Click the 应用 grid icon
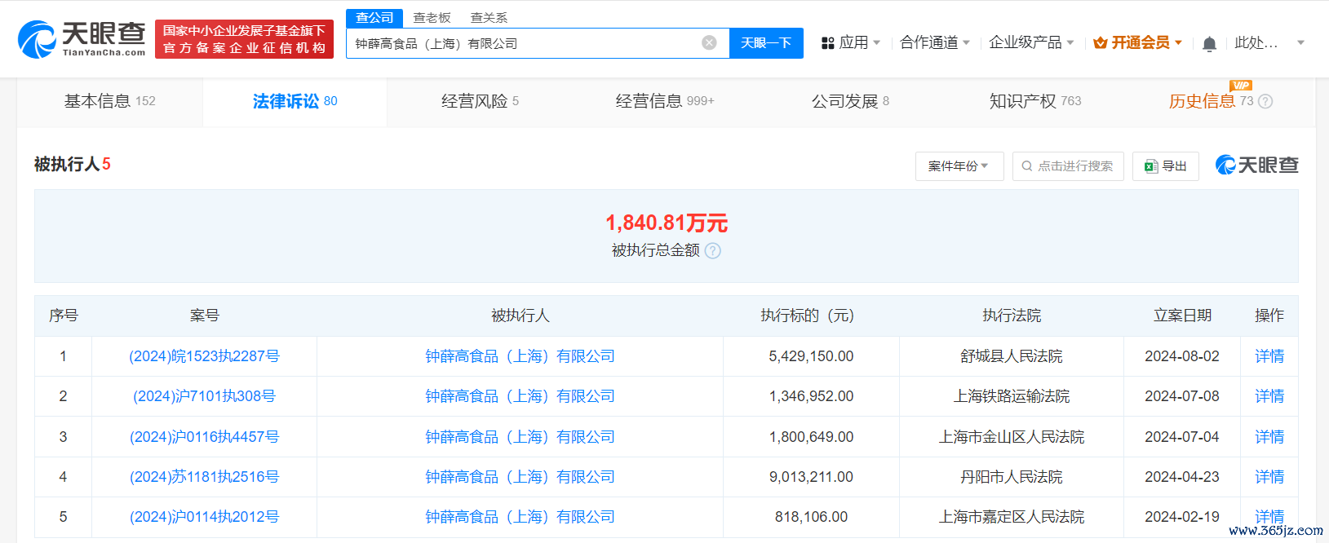This screenshot has width=1329, height=543. tap(827, 43)
